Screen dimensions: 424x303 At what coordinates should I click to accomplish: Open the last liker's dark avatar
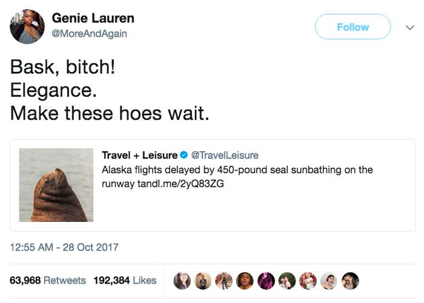pyautogui.click(x=350, y=281)
